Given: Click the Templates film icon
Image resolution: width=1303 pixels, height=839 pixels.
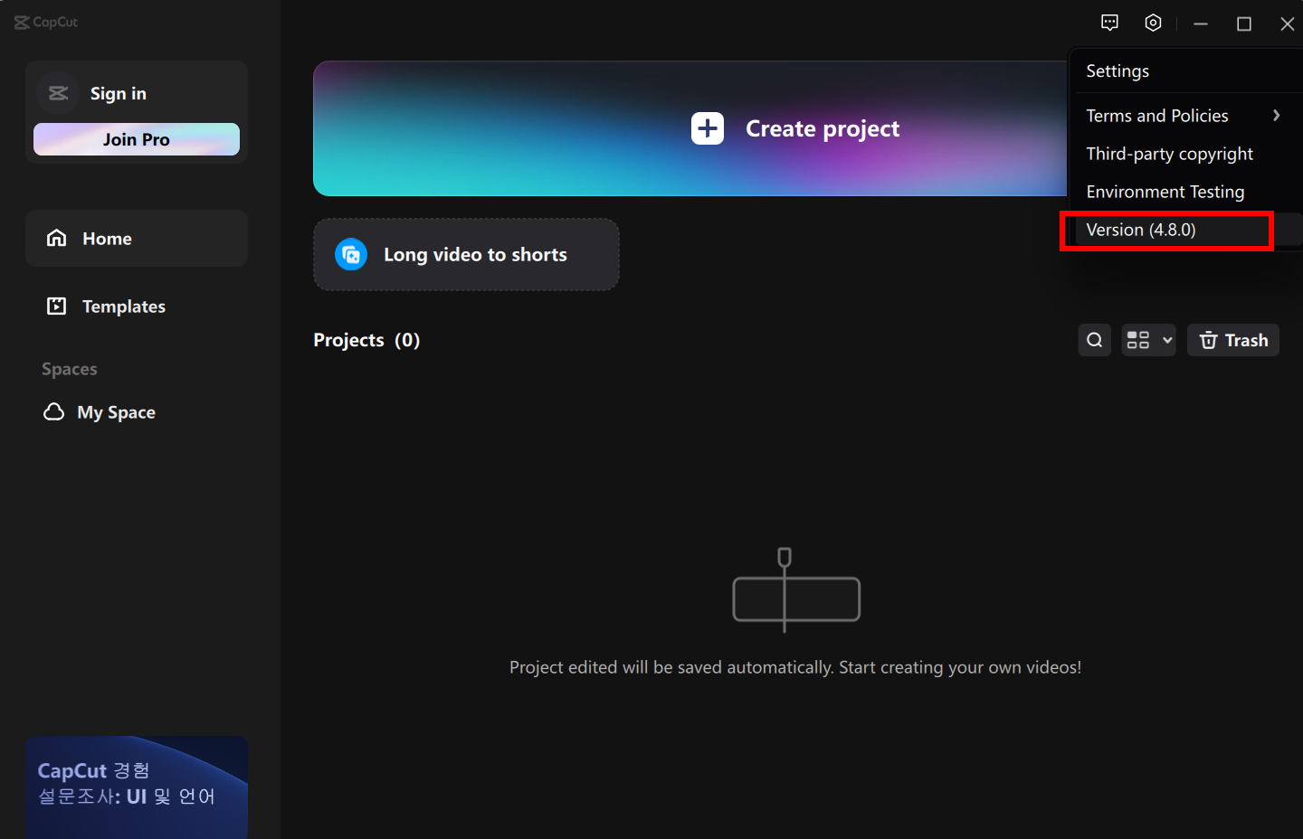Looking at the screenshot, I should pos(57,306).
